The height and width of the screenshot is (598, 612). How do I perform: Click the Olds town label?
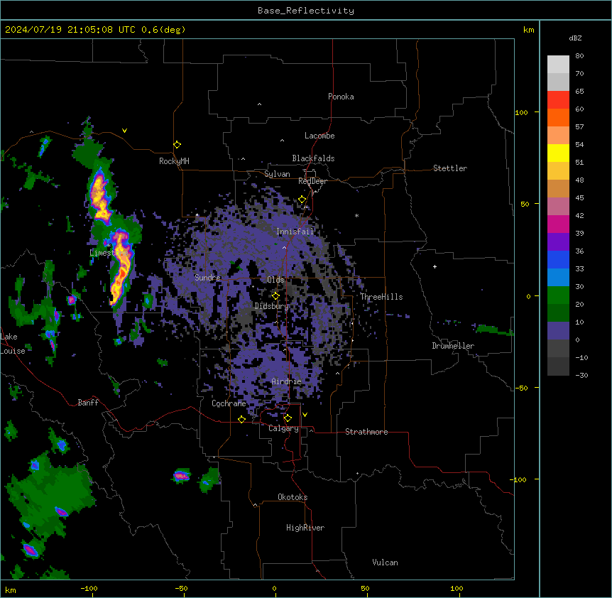275,280
